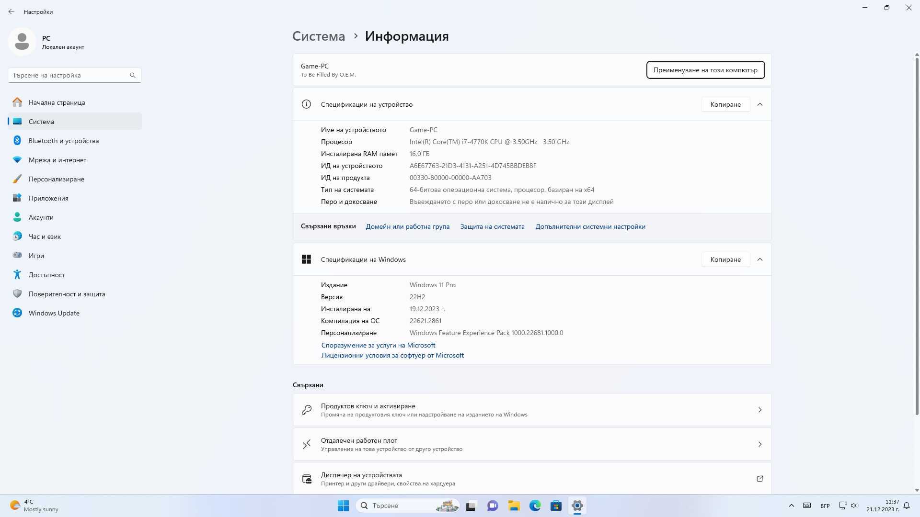Open Домейн или работна група link
Image resolution: width=920 pixels, height=517 pixels.
click(x=407, y=226)
